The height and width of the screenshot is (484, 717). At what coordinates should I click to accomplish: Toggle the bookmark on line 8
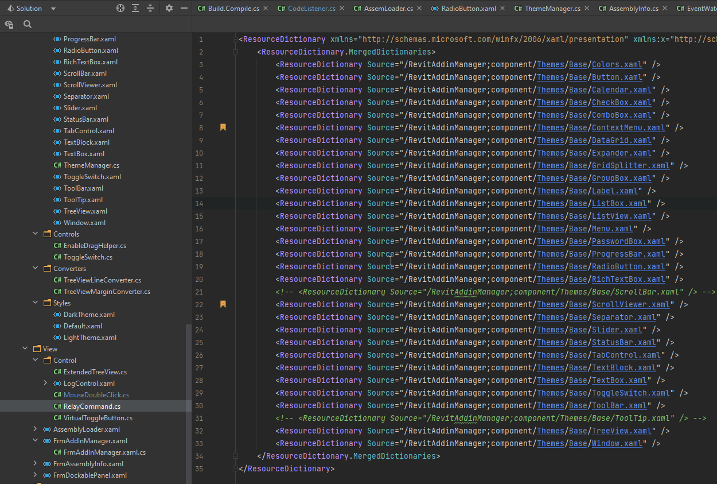click(x=223, y=127)
